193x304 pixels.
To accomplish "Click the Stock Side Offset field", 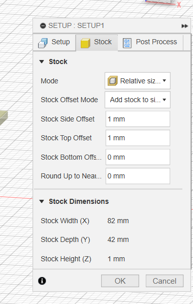I will point(138,119).
